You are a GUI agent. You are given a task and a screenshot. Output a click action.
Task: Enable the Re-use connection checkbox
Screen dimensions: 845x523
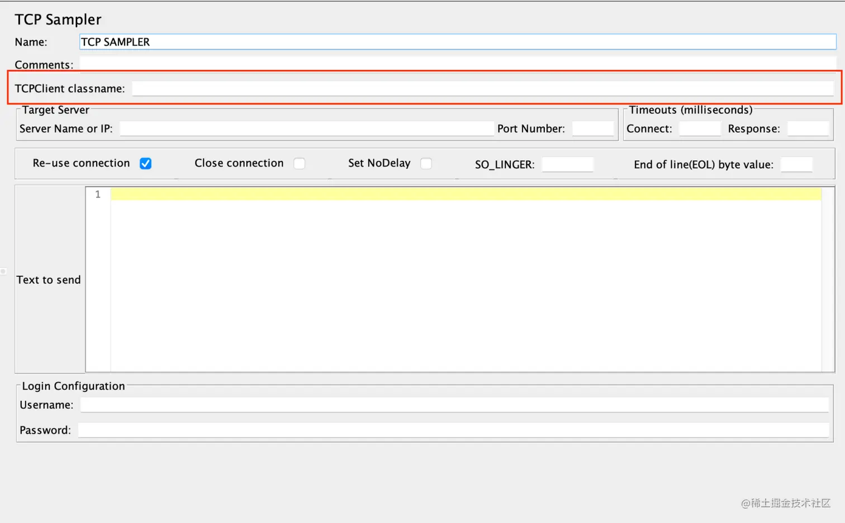tap(145, 164)
